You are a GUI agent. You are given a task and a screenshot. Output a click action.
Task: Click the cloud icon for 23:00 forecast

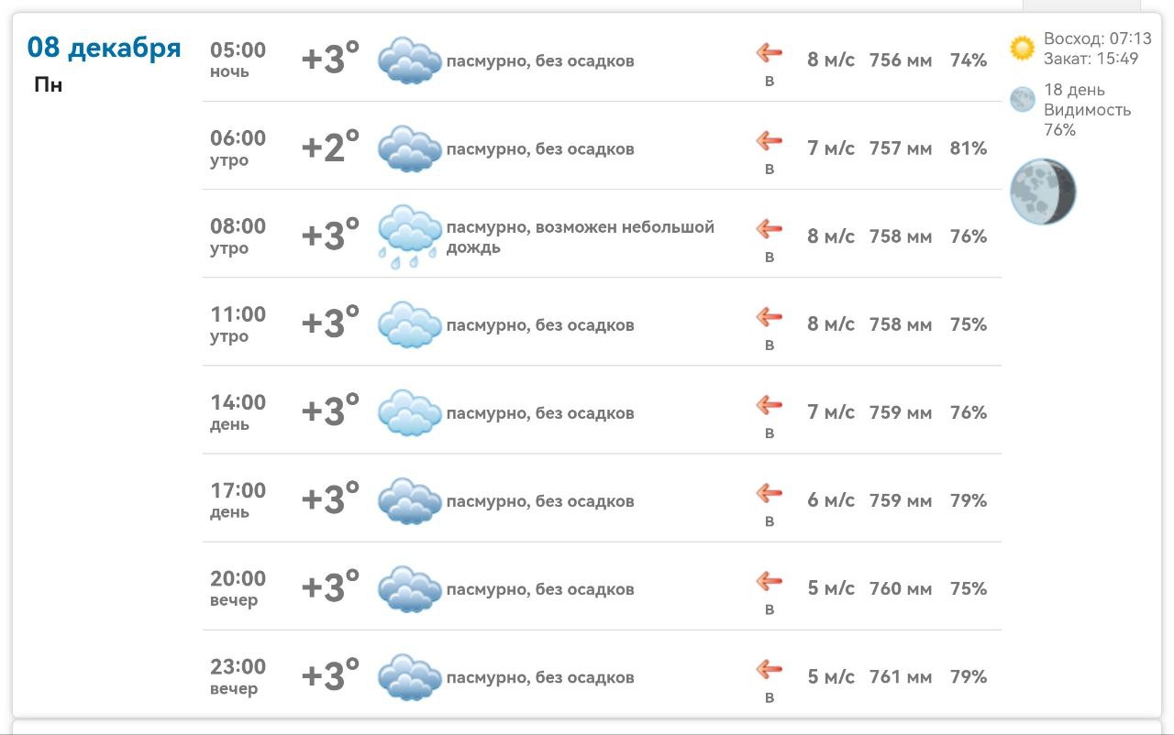point(409,677)
